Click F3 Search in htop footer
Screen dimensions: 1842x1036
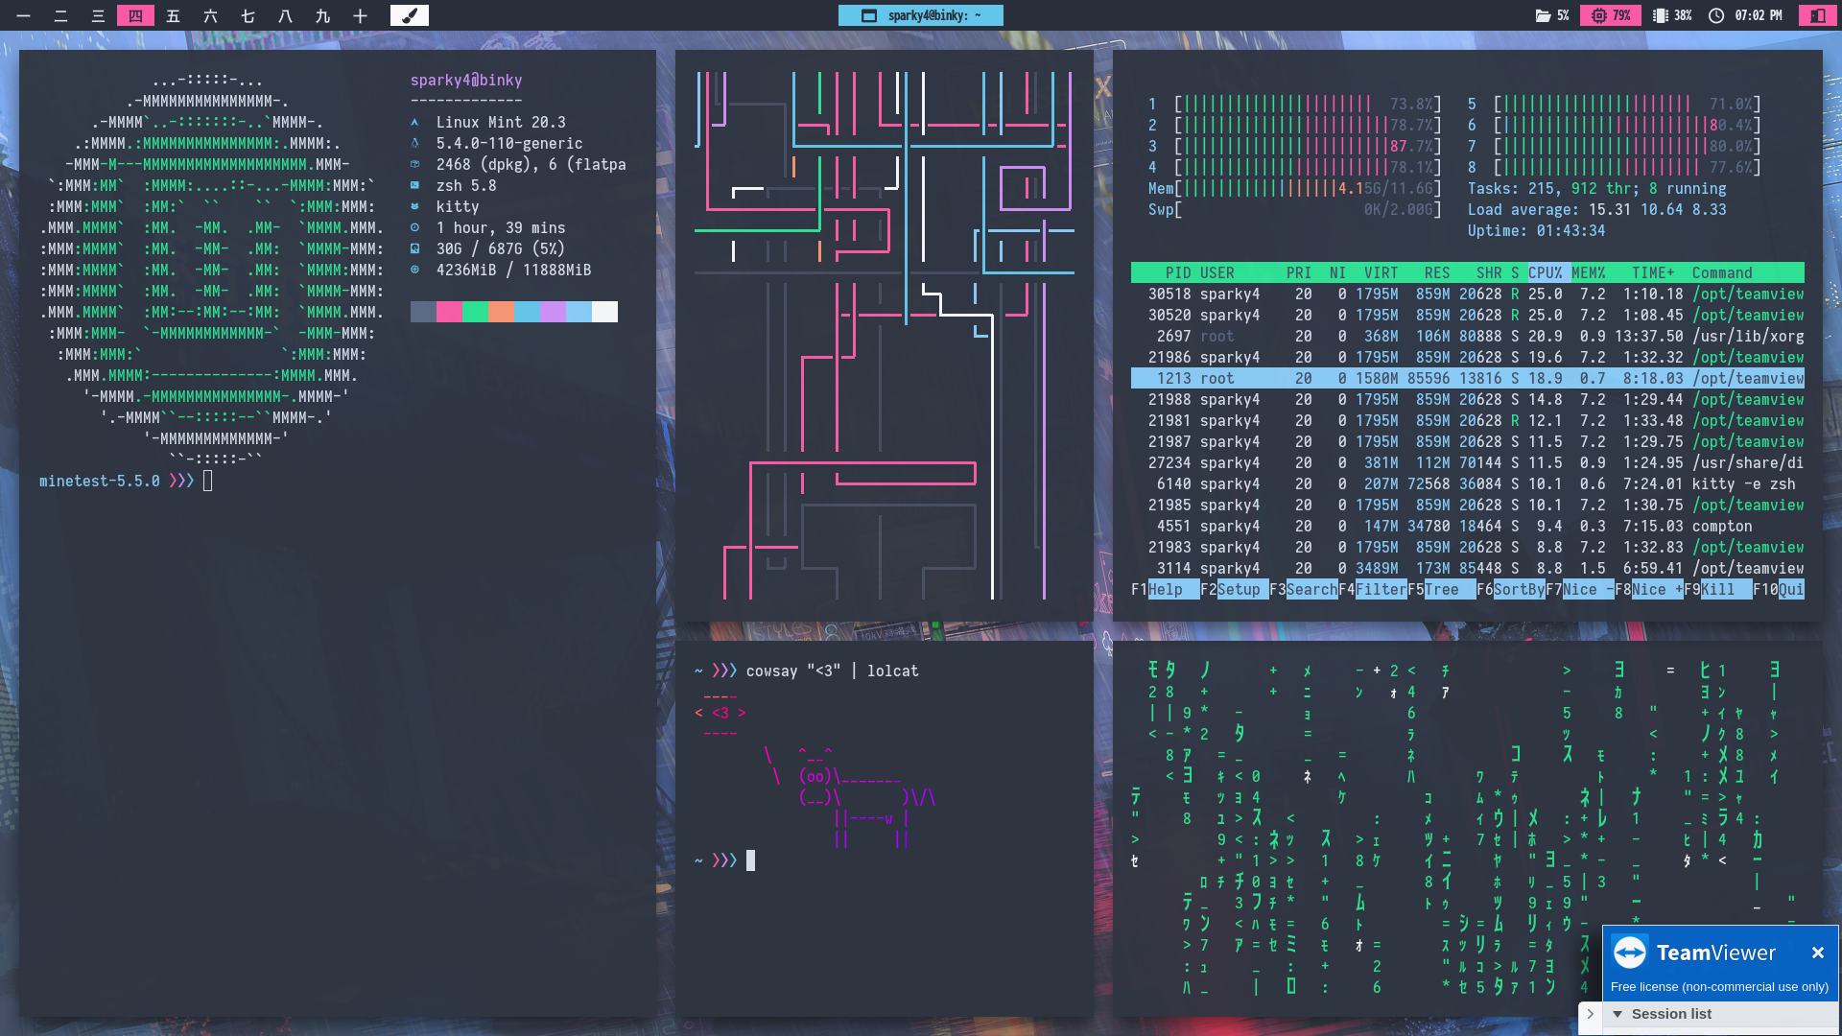coord(1311,589)
